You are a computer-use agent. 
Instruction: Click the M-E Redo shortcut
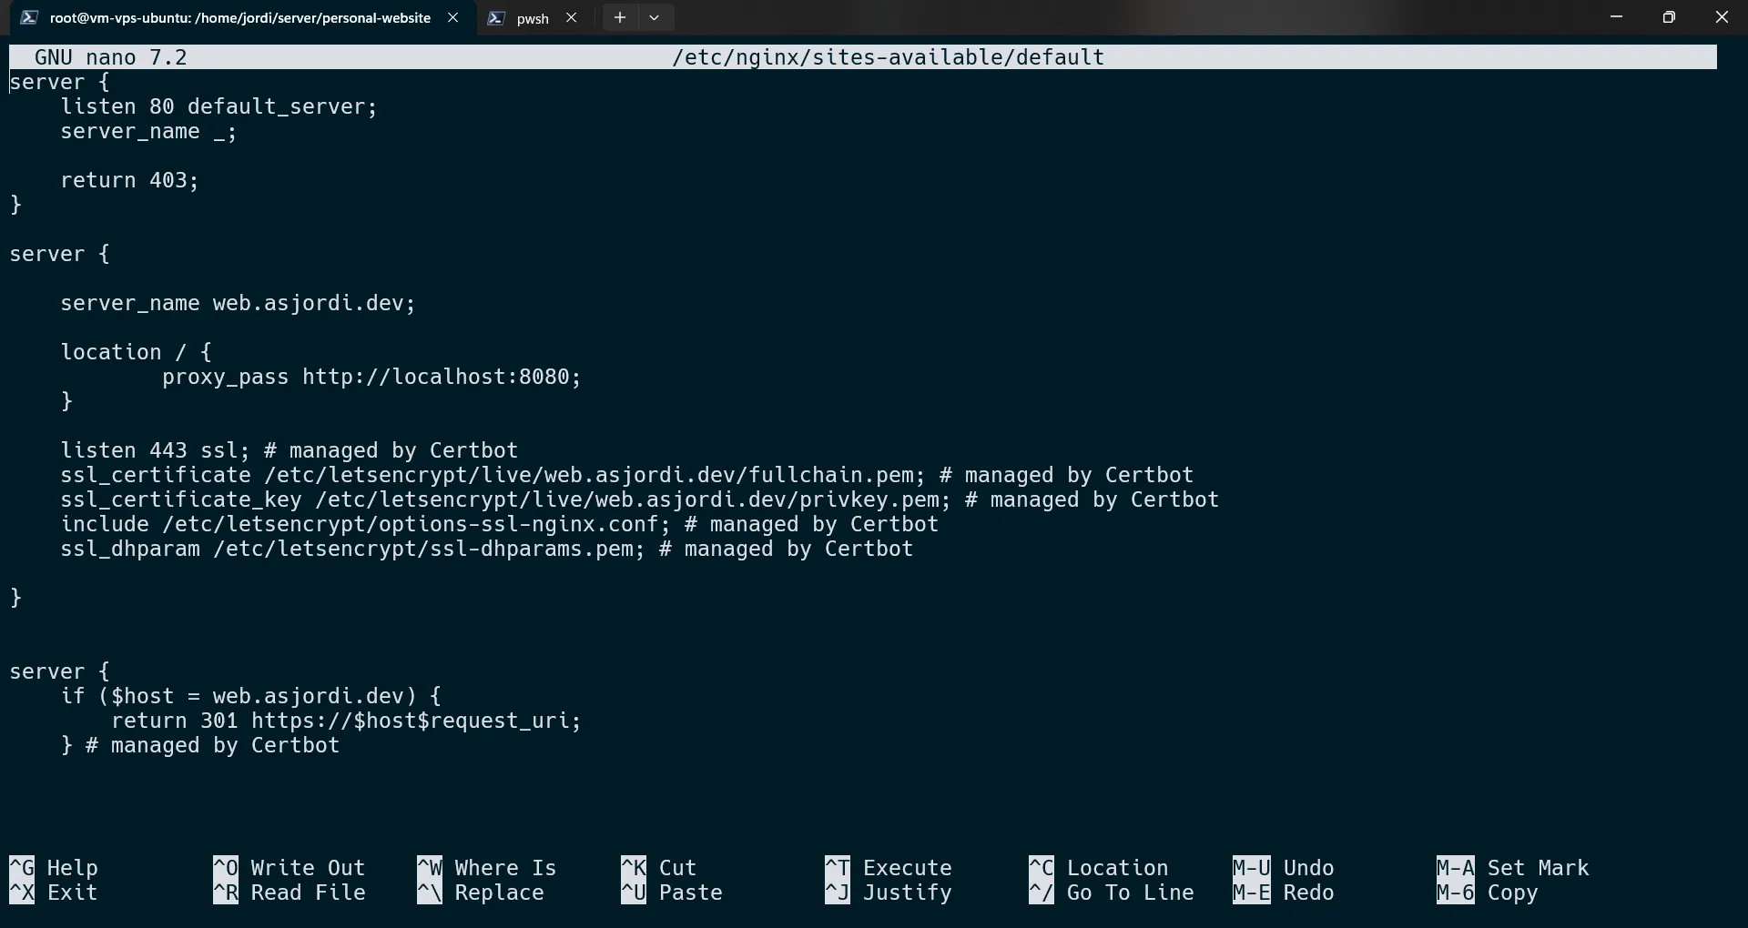tap(1284, 893)
